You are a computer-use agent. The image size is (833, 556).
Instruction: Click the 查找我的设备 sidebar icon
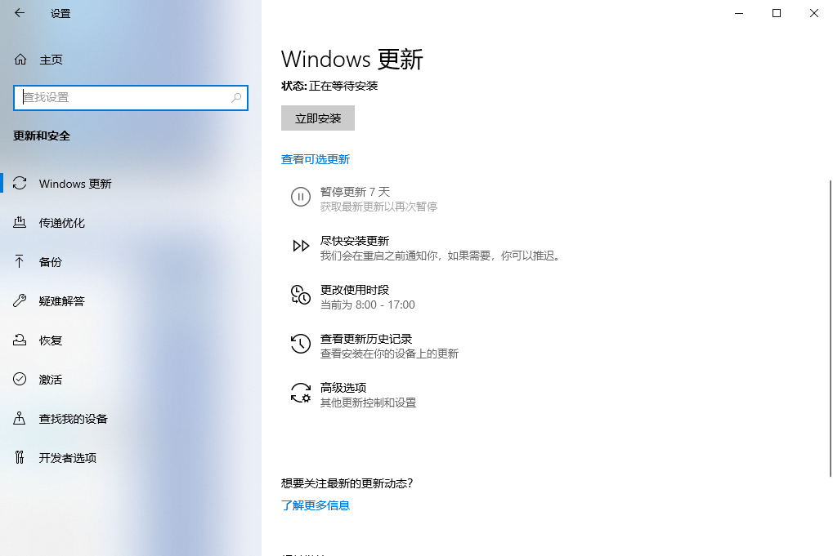pyautogui.click(x=20, y=418)
